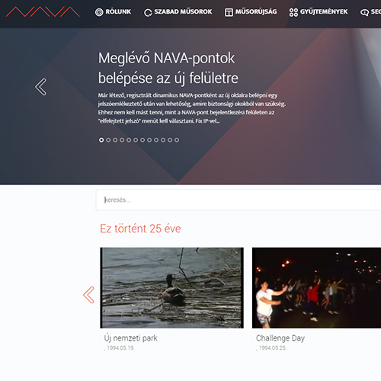
Task: Click the Gyűjtemények four-circles icon
Action: click(x=293, y=12)
